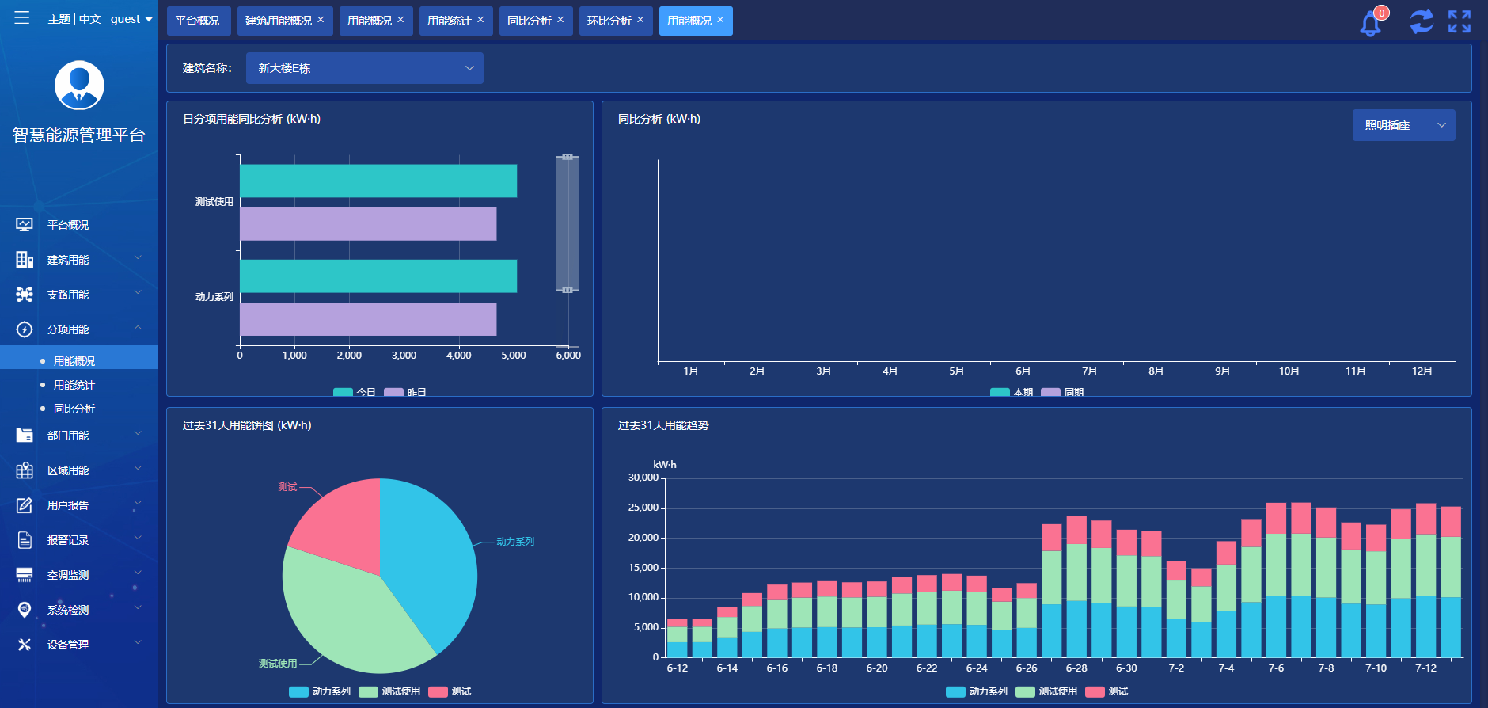Expand the 部门用能 sidebar menu

point(79,436)
